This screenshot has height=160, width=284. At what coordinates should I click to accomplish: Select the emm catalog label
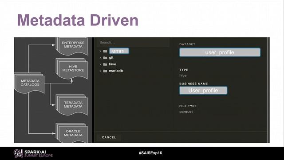(119, 51)
